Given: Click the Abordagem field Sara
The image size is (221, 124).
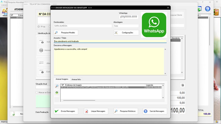Looking at the screenshot, I should click(x=126, y=26).
